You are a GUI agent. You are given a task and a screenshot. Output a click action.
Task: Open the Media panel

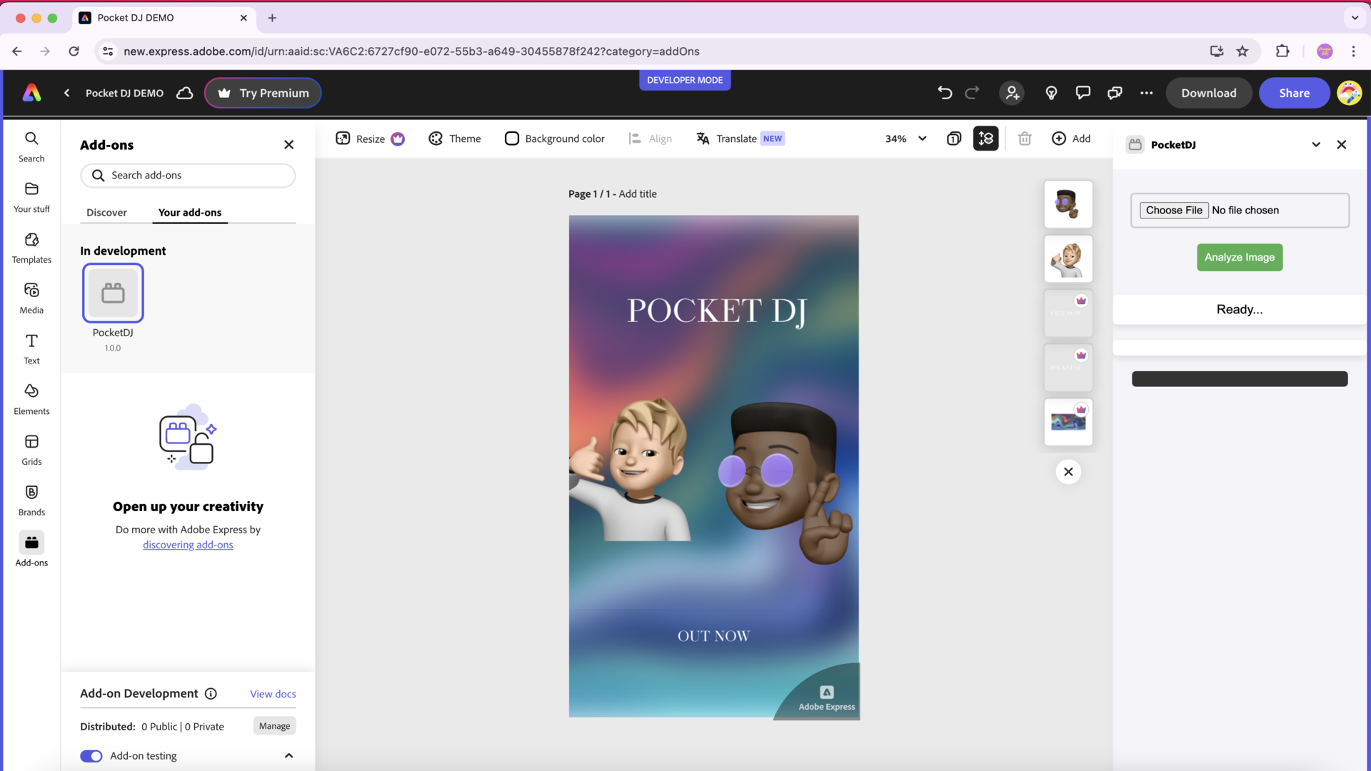(x=31, y=298)
